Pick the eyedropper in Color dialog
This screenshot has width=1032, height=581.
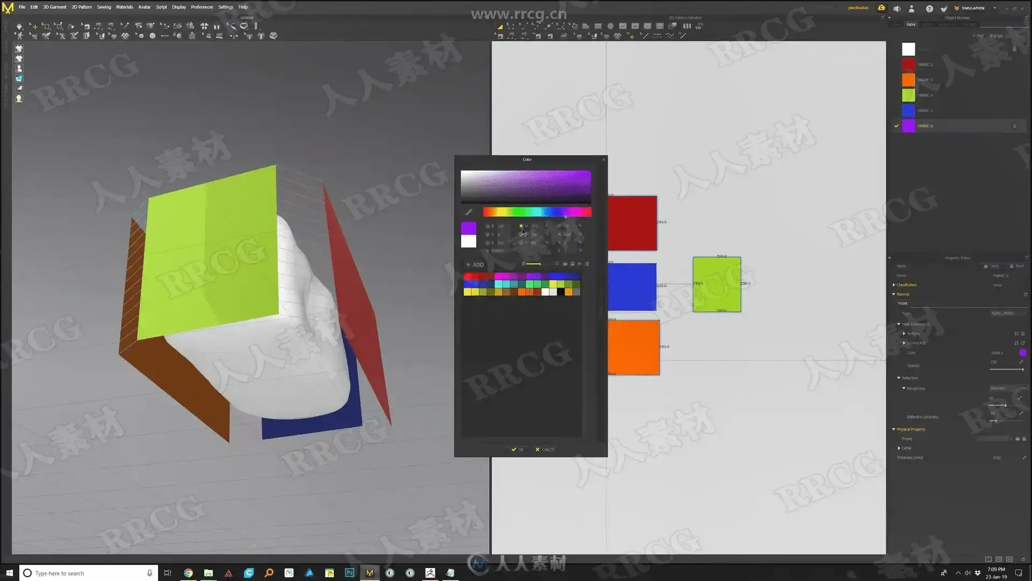[x=468, y=212]
